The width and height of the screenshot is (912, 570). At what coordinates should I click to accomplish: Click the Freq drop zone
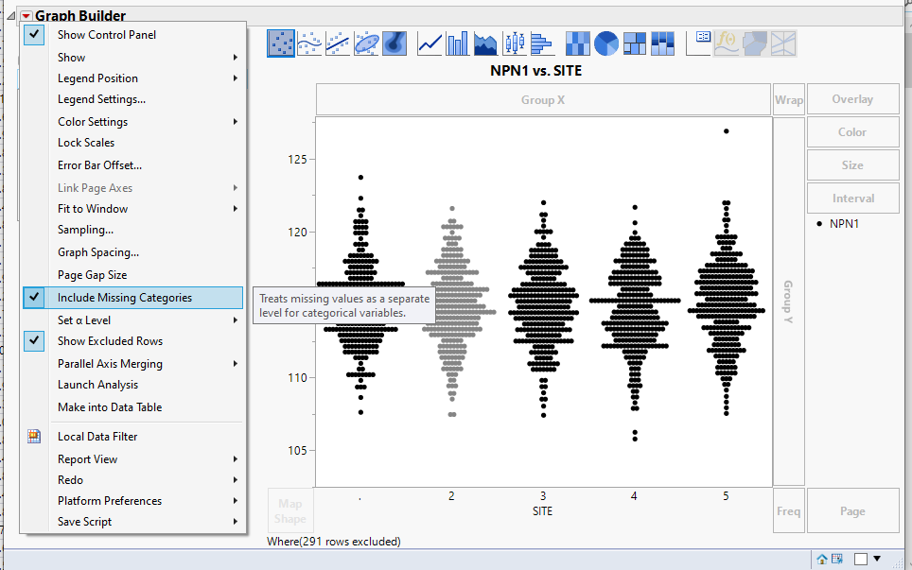click(x=789, y=510)
